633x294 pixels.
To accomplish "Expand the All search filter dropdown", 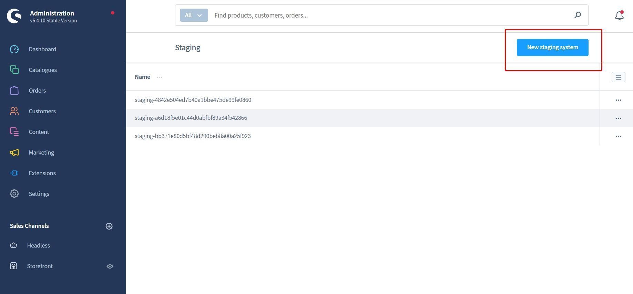I will pos(194,15).
